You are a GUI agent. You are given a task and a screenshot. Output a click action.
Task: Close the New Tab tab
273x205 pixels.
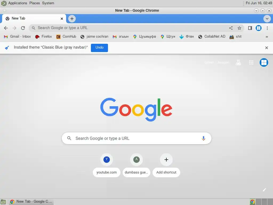point(62,18)
